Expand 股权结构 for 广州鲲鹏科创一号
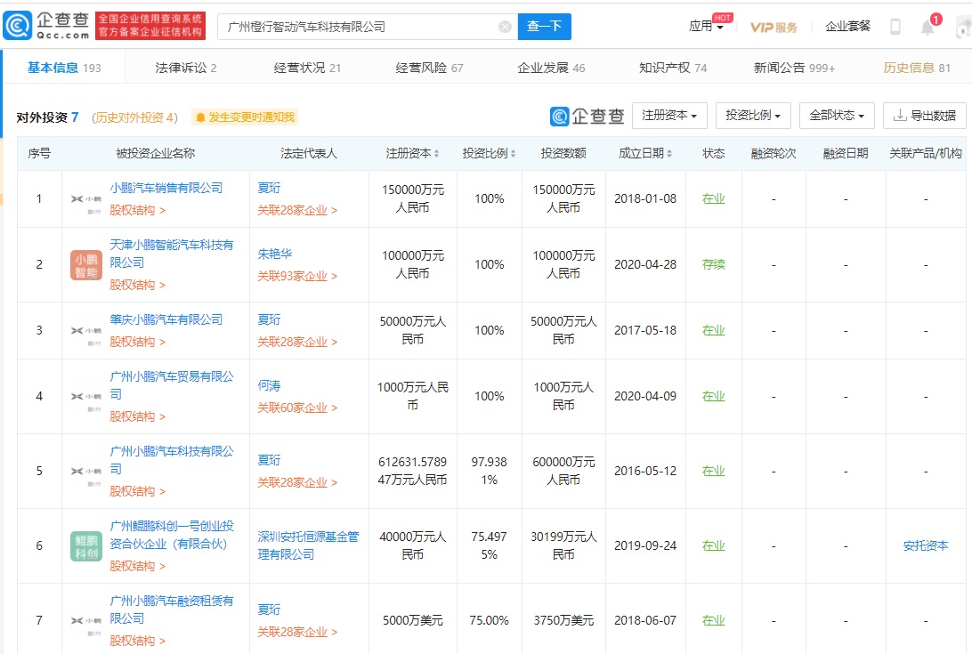 138,566
